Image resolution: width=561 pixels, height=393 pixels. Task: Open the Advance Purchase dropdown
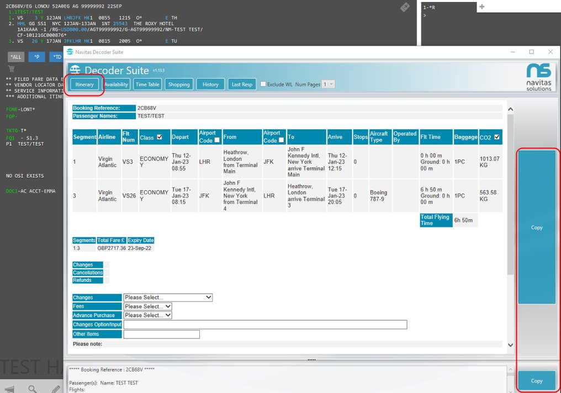[148, 315]
